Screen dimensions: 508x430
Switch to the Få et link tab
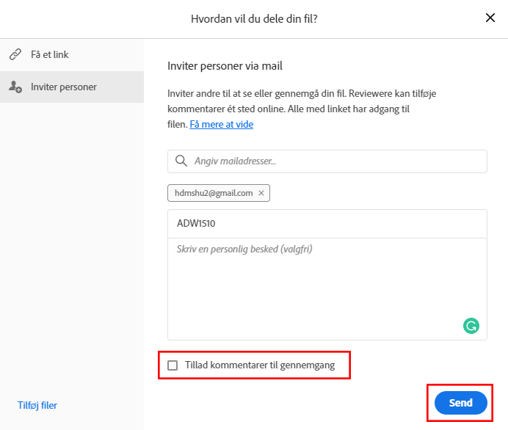[50, 54]
